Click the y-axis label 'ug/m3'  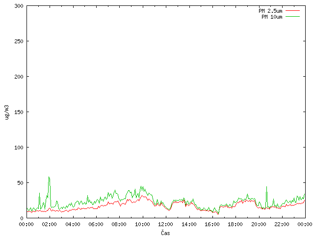pyautogui.click(x=7, y=112)
